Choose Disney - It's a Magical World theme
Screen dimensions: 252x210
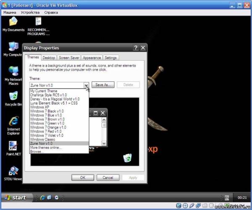click(x=59, y=99)
